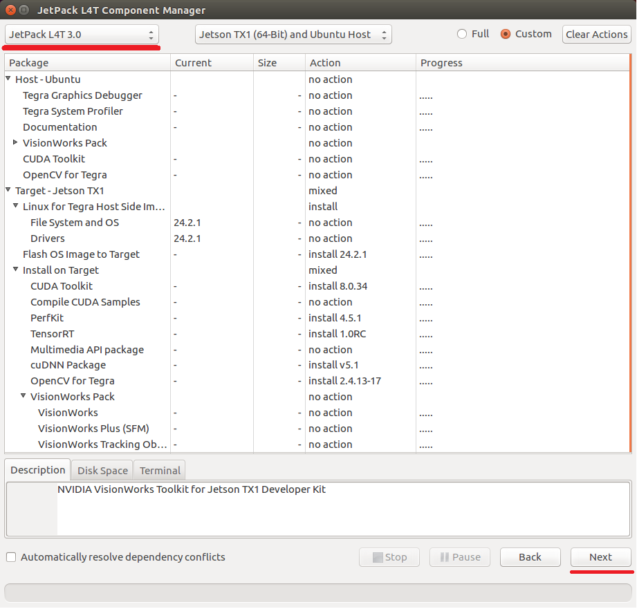This screenshot has height=609, width=637.
Task: Select the Tegra Graphics Debugger row
Action: click(82, 95)
